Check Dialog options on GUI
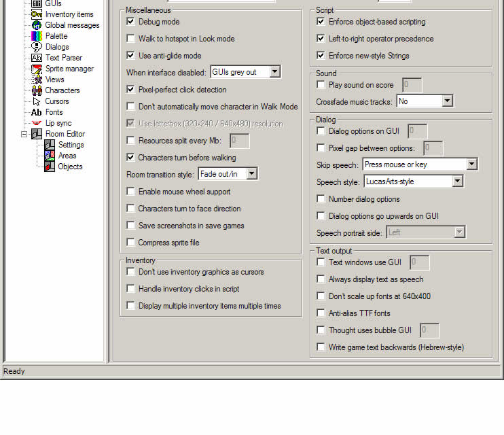The height and width of the screenshot is (435, 504). click(x=321, y=131)
